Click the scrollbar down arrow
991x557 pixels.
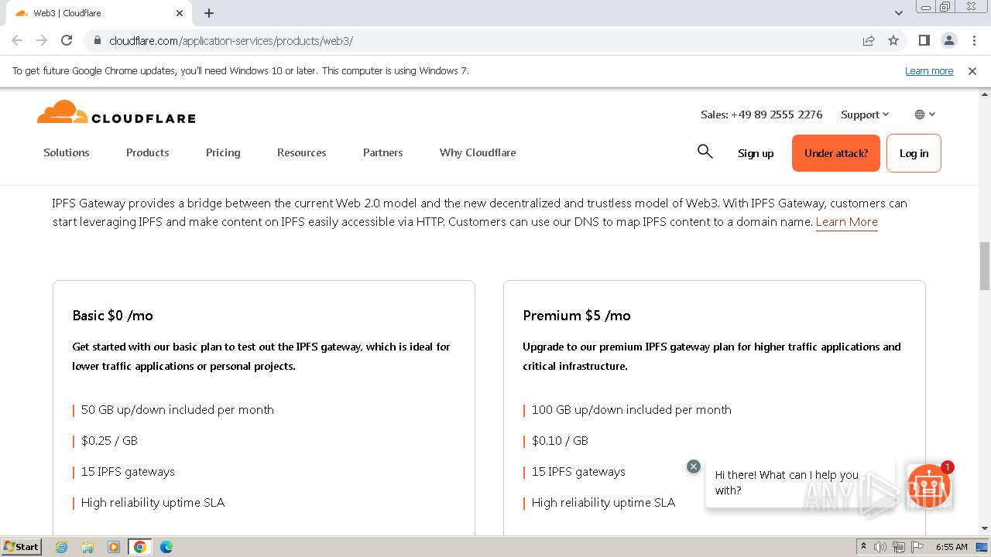tap(985, 529)
